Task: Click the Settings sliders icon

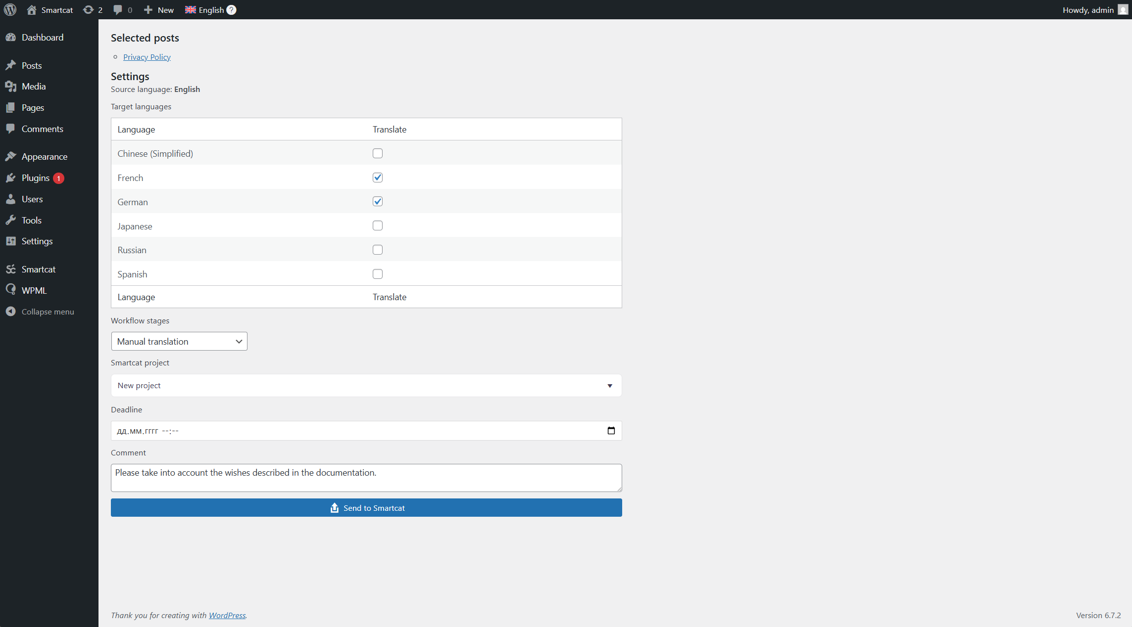Action: [x=11, y=241]
